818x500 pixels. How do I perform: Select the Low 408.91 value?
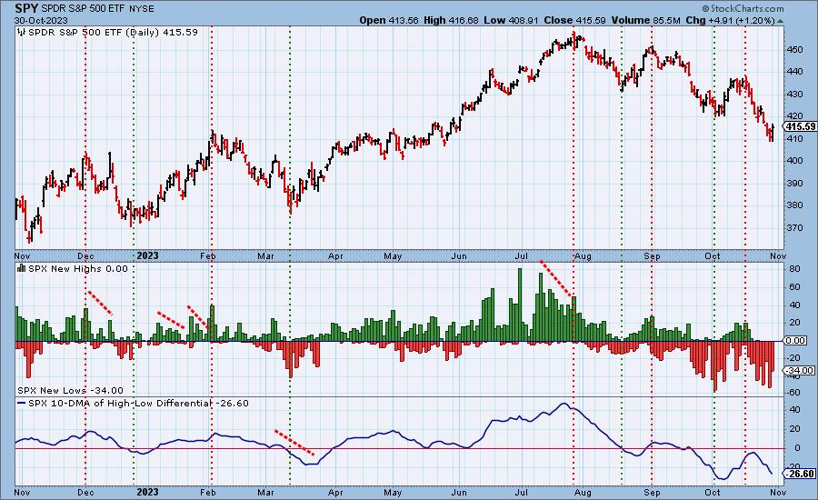point(511,20)
